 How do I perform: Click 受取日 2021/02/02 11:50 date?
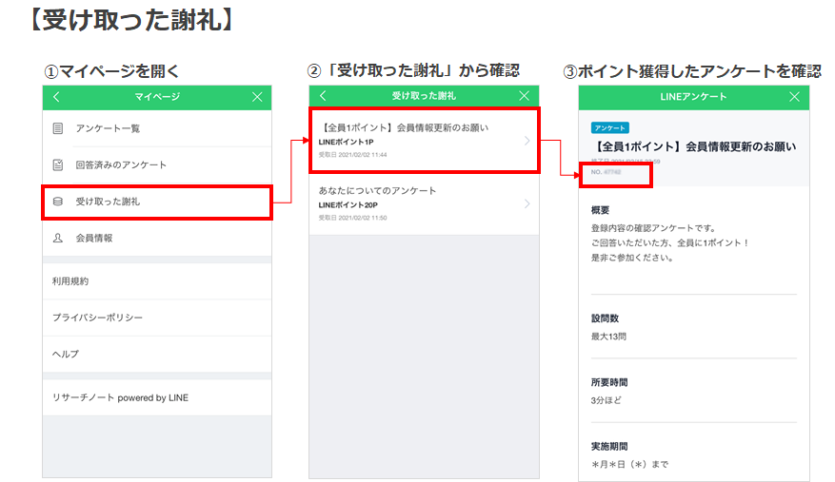pos(352,218)
